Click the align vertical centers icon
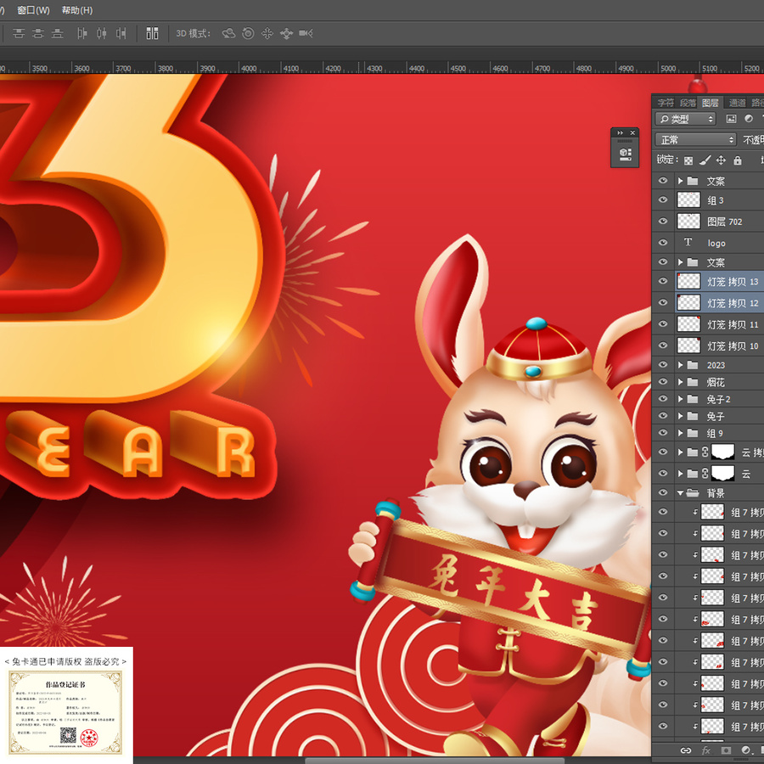This screenshot has width=764, height=764. [x=38, y=33]
